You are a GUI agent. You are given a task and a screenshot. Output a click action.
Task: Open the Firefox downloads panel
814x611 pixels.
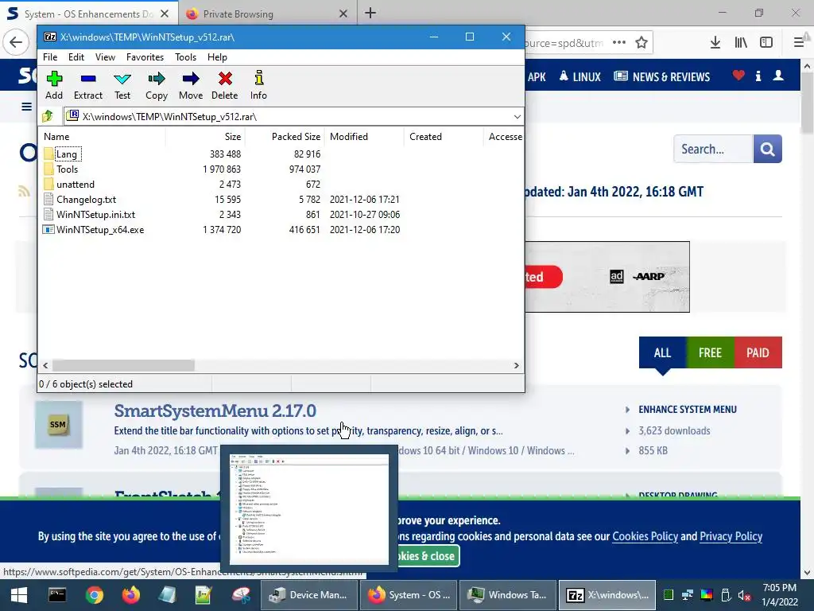pos(715,43)
